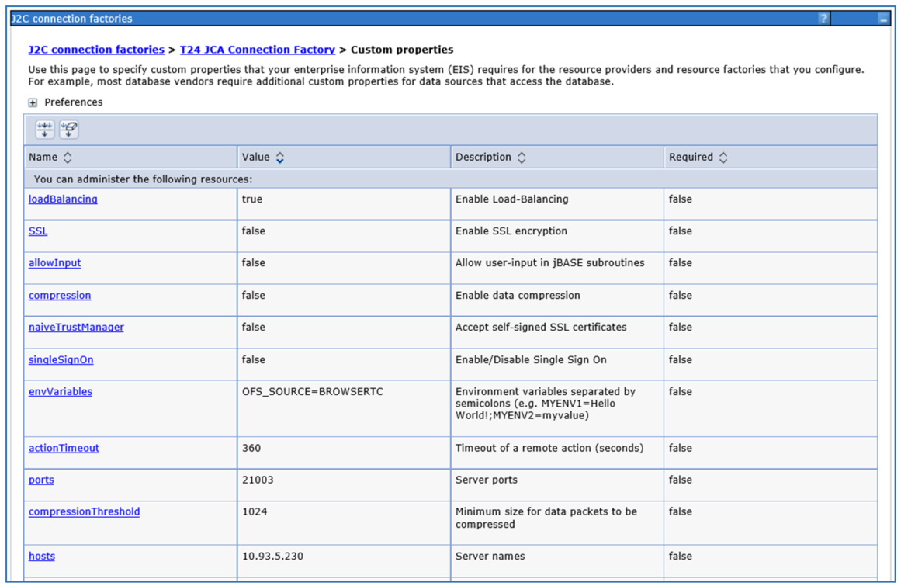This screenshot has width=901, height=586.
Task: Edit the compressionThreshold property
Action: (x=84, y=512)
